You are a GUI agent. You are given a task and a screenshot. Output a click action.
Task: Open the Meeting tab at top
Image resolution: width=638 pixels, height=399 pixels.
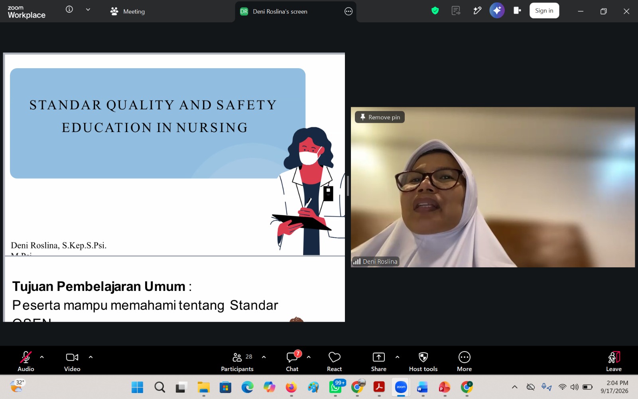[128, 12]
